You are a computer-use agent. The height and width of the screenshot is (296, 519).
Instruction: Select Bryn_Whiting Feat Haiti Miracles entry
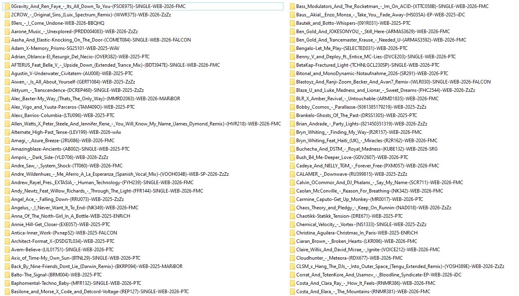[367, 141]
